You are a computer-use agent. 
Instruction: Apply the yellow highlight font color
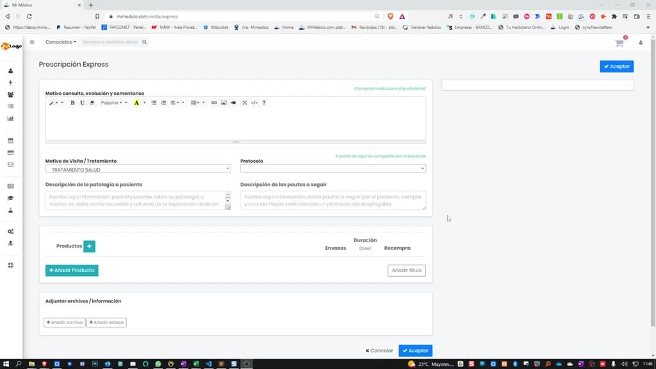[x=136, y=103]
